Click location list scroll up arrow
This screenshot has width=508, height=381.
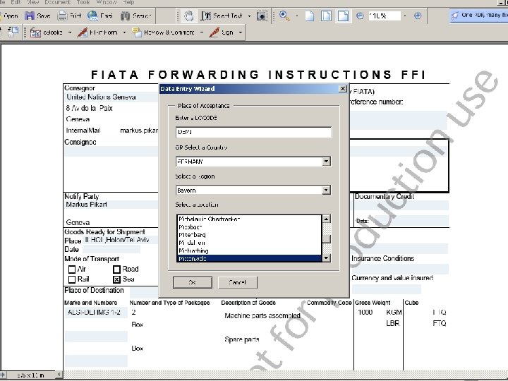point(326,219)
